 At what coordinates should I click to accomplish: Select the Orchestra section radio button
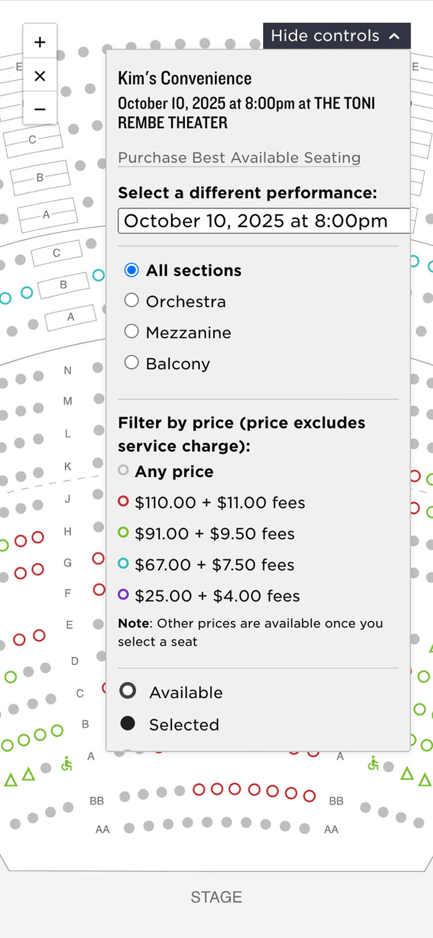[132, 300]
